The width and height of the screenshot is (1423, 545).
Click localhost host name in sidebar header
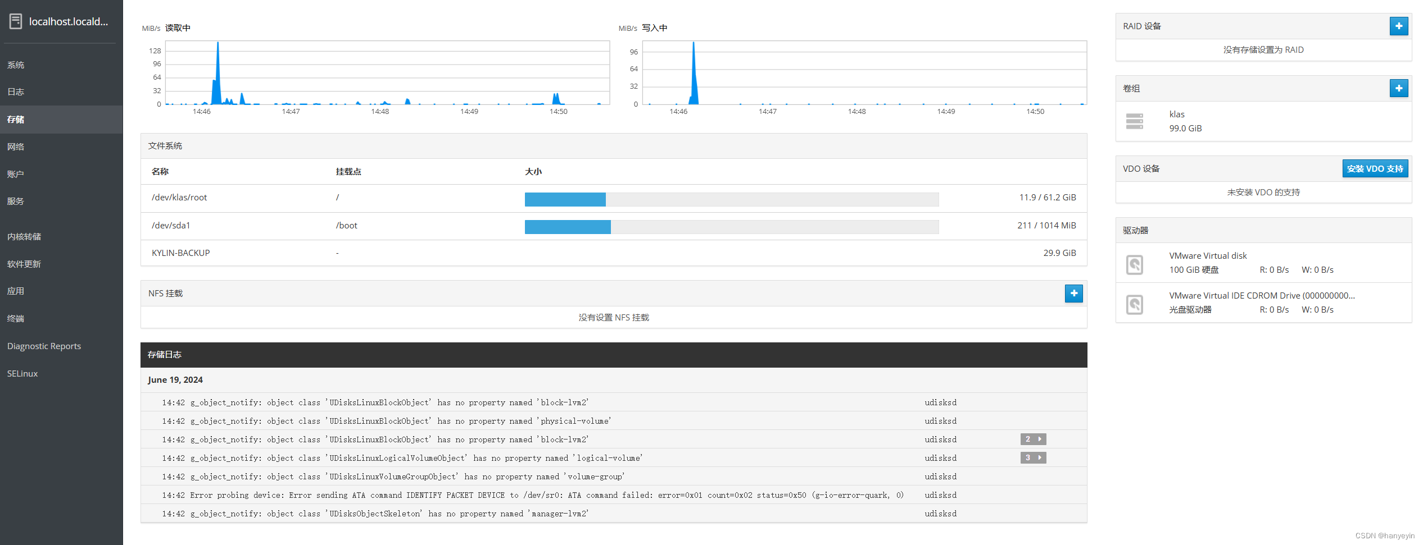pos(69,21)
